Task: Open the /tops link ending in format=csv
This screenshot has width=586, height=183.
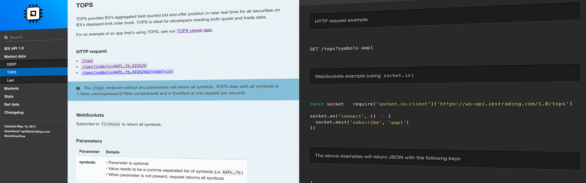Action: [127, 72]
